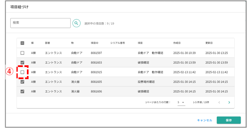Click the 選択中の項目数：9 / 19 label
Screen dimensions: 247x128
pos(99,24)
